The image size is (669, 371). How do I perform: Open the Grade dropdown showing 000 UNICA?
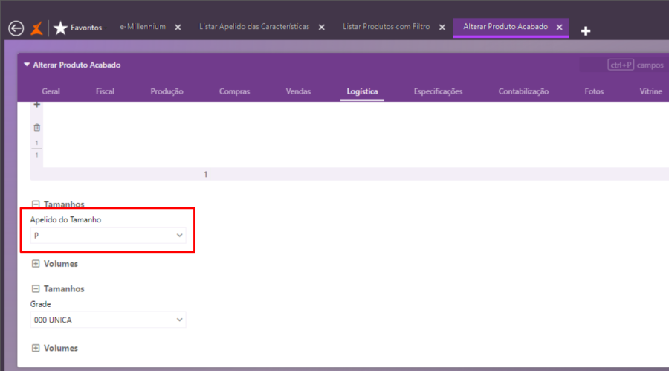pos(108,320)
